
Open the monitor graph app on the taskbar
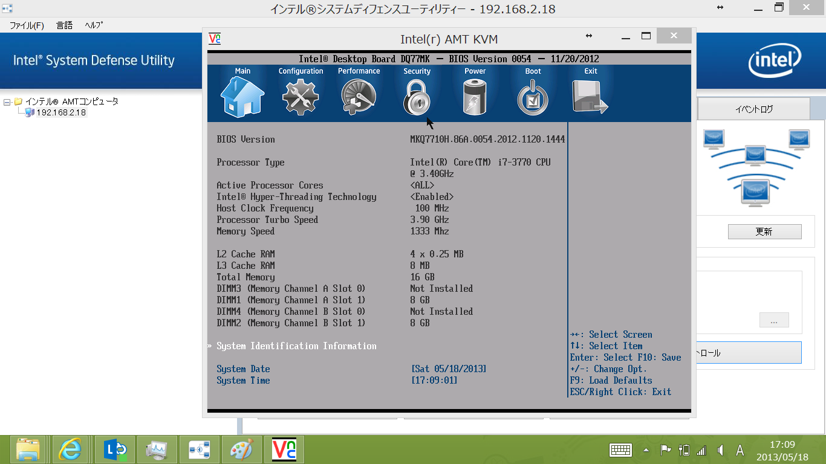157,449
